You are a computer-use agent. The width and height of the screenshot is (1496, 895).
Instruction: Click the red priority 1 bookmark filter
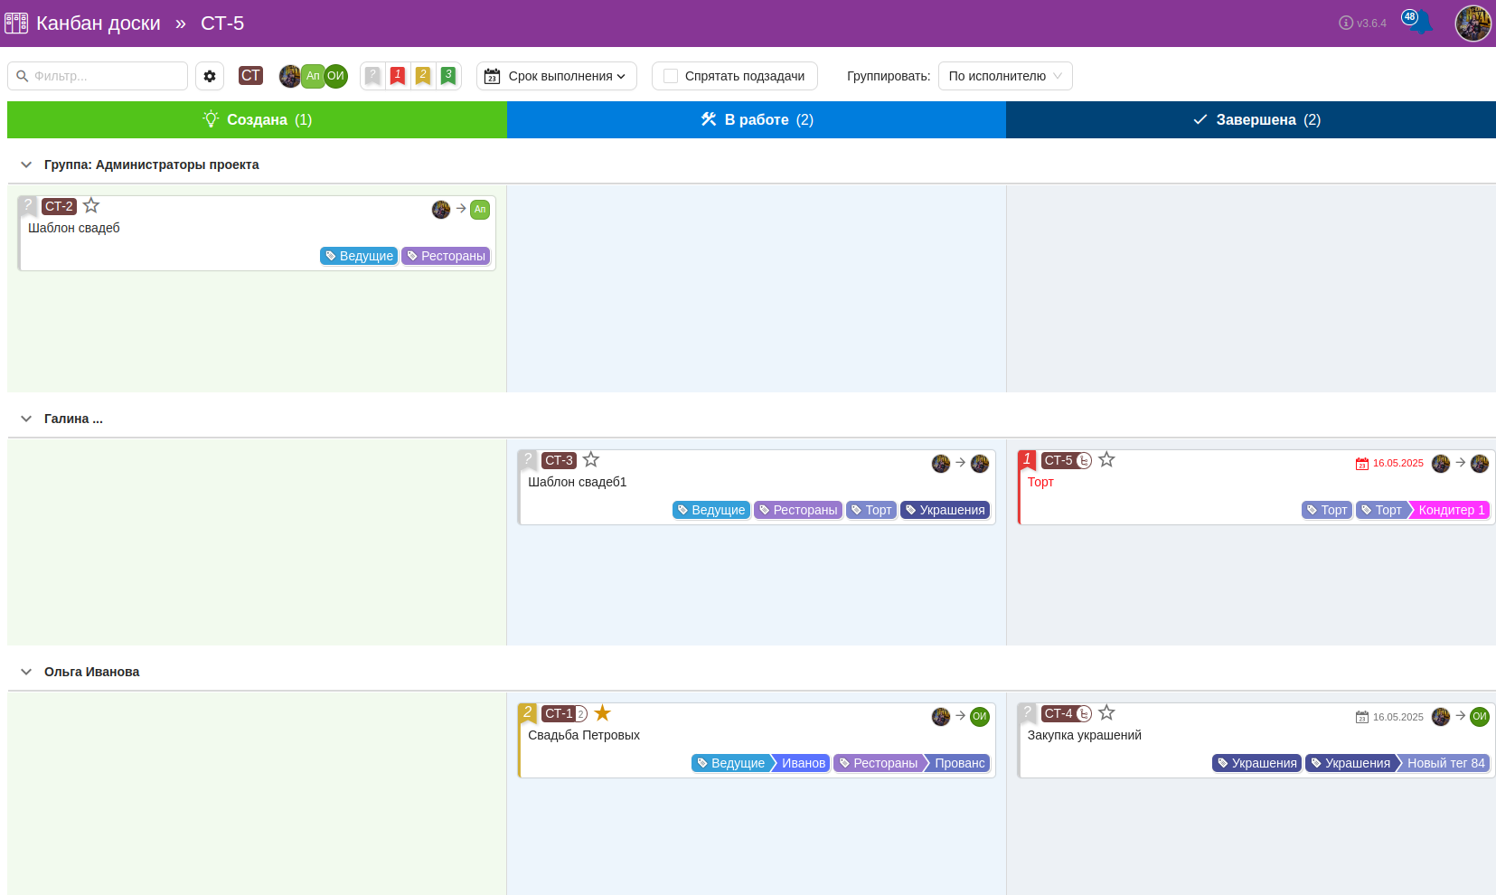[x=397, y=76]
